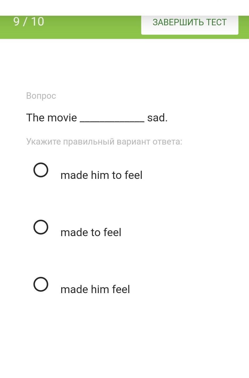249x378 pixels.
Task: Click the number 9 in the counter
Action: (x=16, y=22)
